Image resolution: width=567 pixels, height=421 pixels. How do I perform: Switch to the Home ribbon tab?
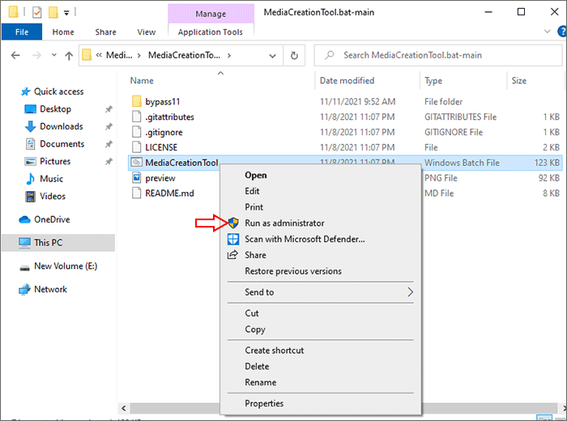click(63, 32)
